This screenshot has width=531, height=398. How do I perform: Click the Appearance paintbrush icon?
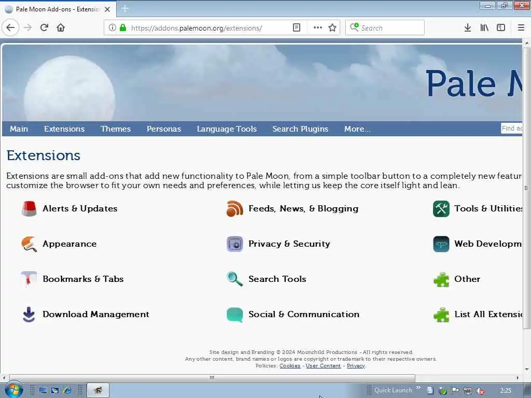(x=29, y=244)
